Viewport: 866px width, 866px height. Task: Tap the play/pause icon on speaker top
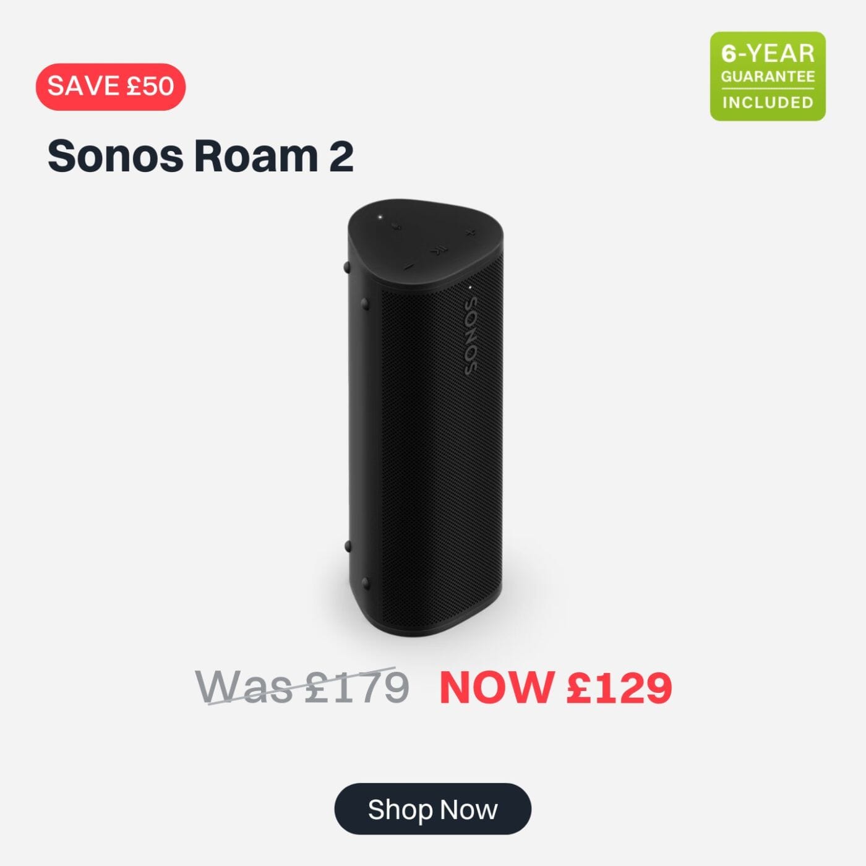[438, 251]
